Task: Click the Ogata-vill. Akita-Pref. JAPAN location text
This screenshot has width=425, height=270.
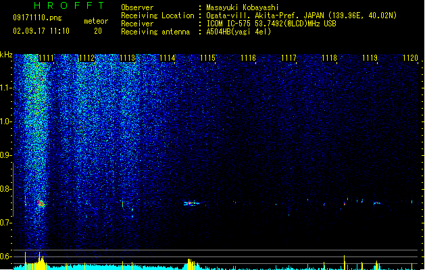Action: click(301, 16)
